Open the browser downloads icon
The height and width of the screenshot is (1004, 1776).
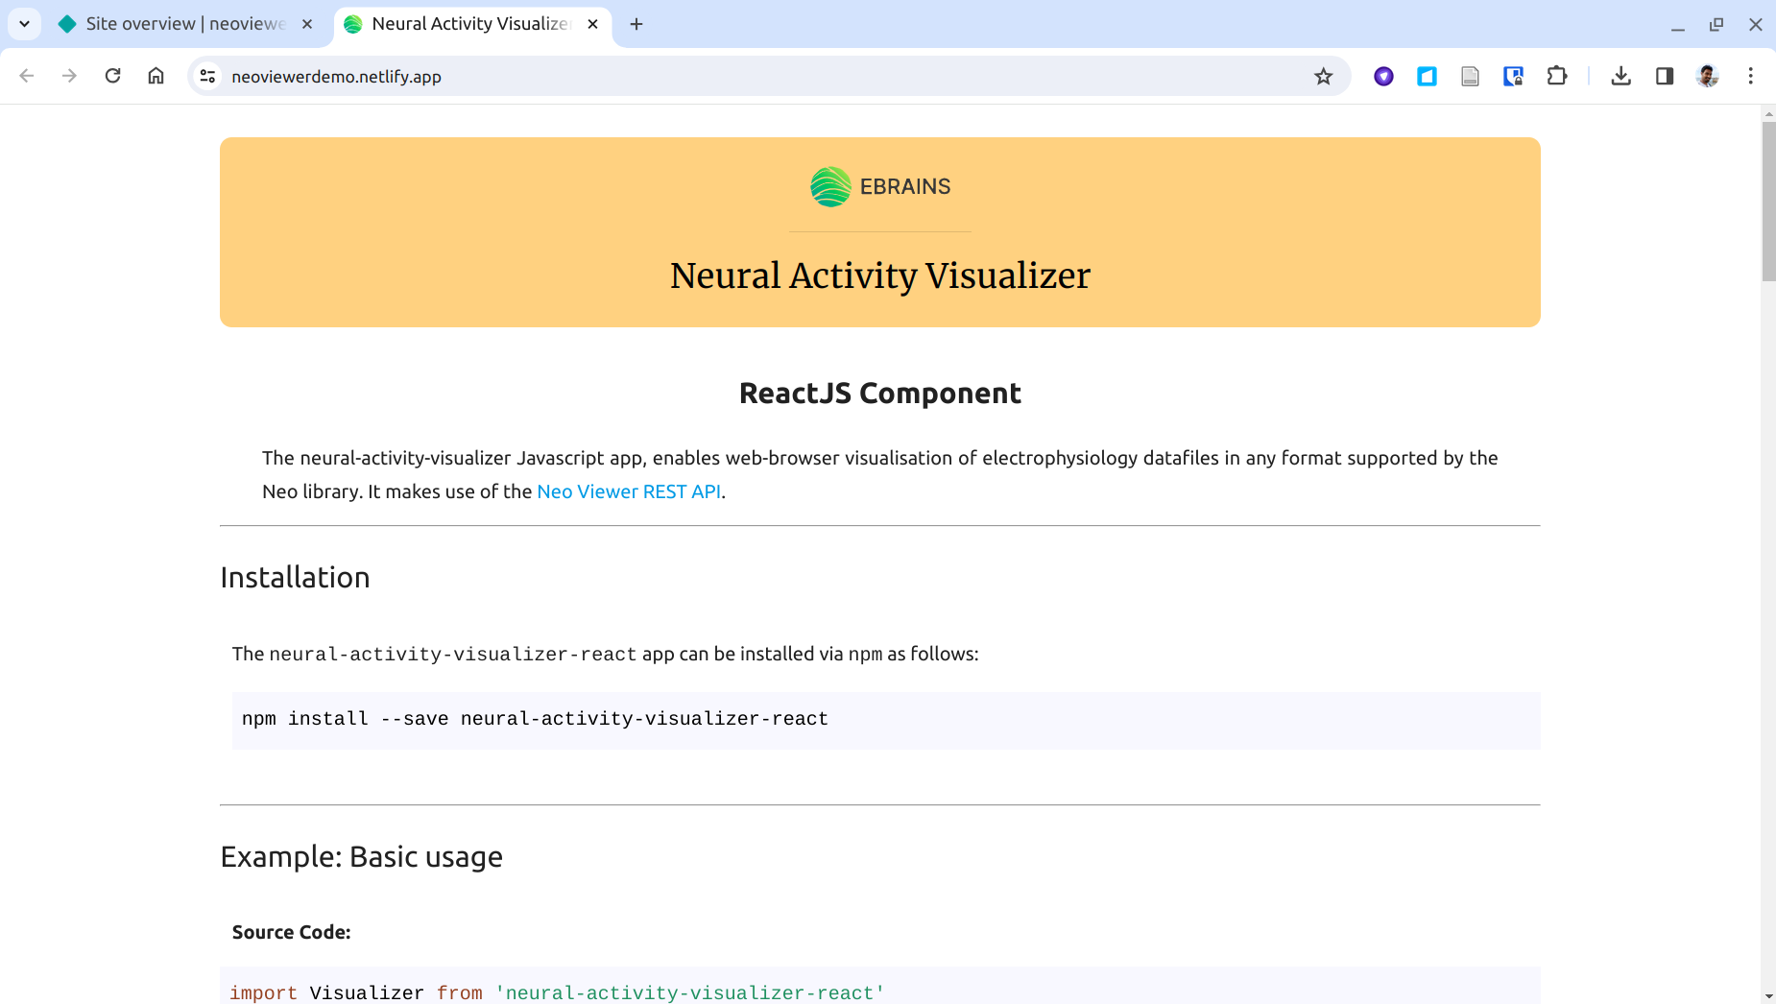tap(1620, 76)
